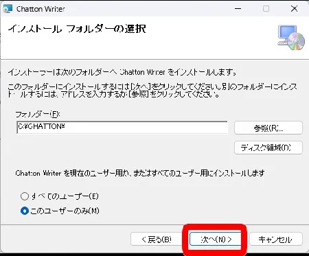This screenshot has height=256, width=309.
Task: Open the ディスク領域(D) disk space button
Action: coord(268,148)
